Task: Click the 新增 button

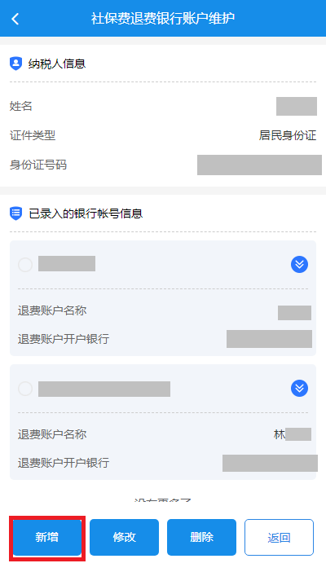Action: pyautogui.click(x=47, y=537)
